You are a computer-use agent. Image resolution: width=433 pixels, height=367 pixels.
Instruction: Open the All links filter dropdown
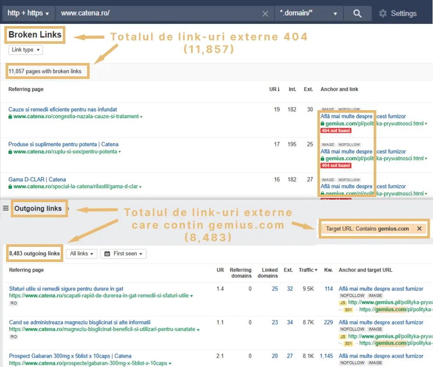(x=81, y=254)
